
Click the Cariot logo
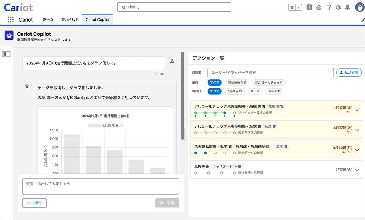click(x=18, y=7)
